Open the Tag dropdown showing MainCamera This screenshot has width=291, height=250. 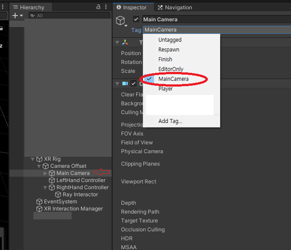pyautogui.click(x=217, y=30)
